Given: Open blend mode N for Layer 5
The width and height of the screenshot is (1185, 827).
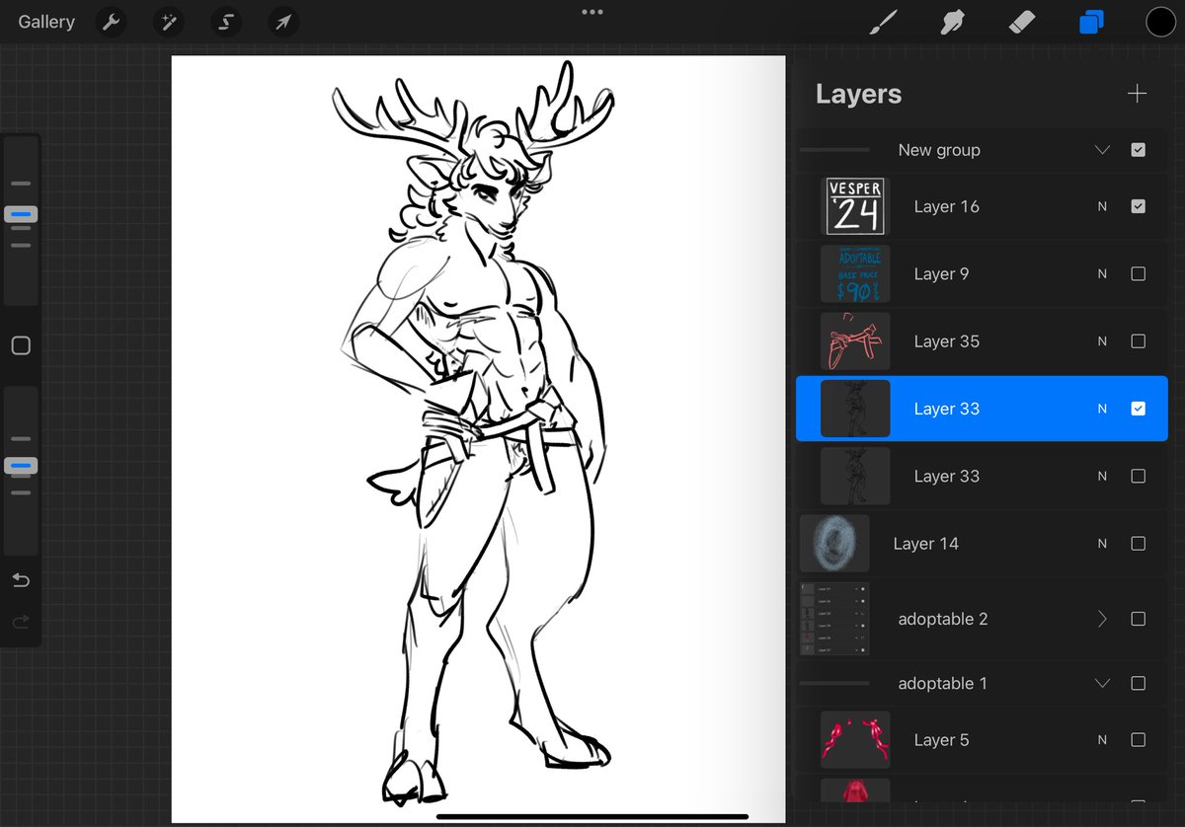Looking at the screenshot, I should click(x=1102, y=740).
